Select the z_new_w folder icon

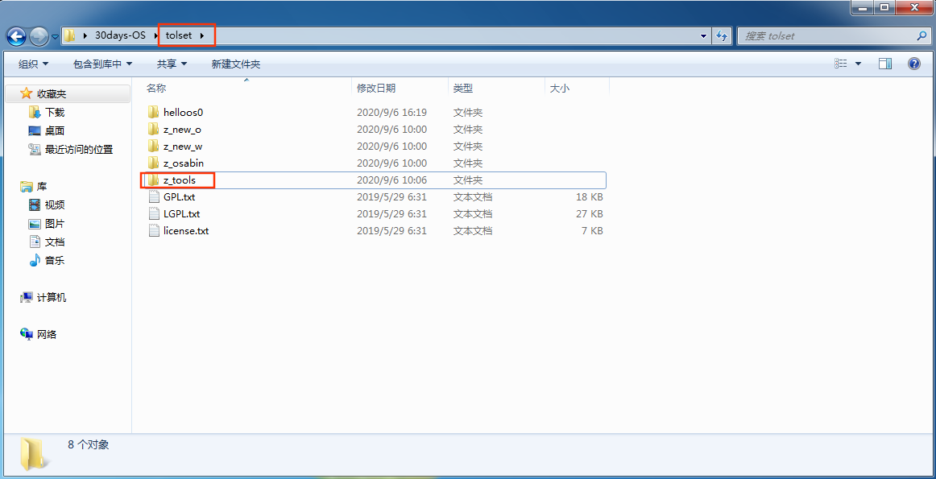153,147
